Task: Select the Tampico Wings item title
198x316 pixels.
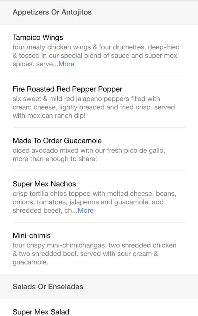Action: click(x=38, y=38)
